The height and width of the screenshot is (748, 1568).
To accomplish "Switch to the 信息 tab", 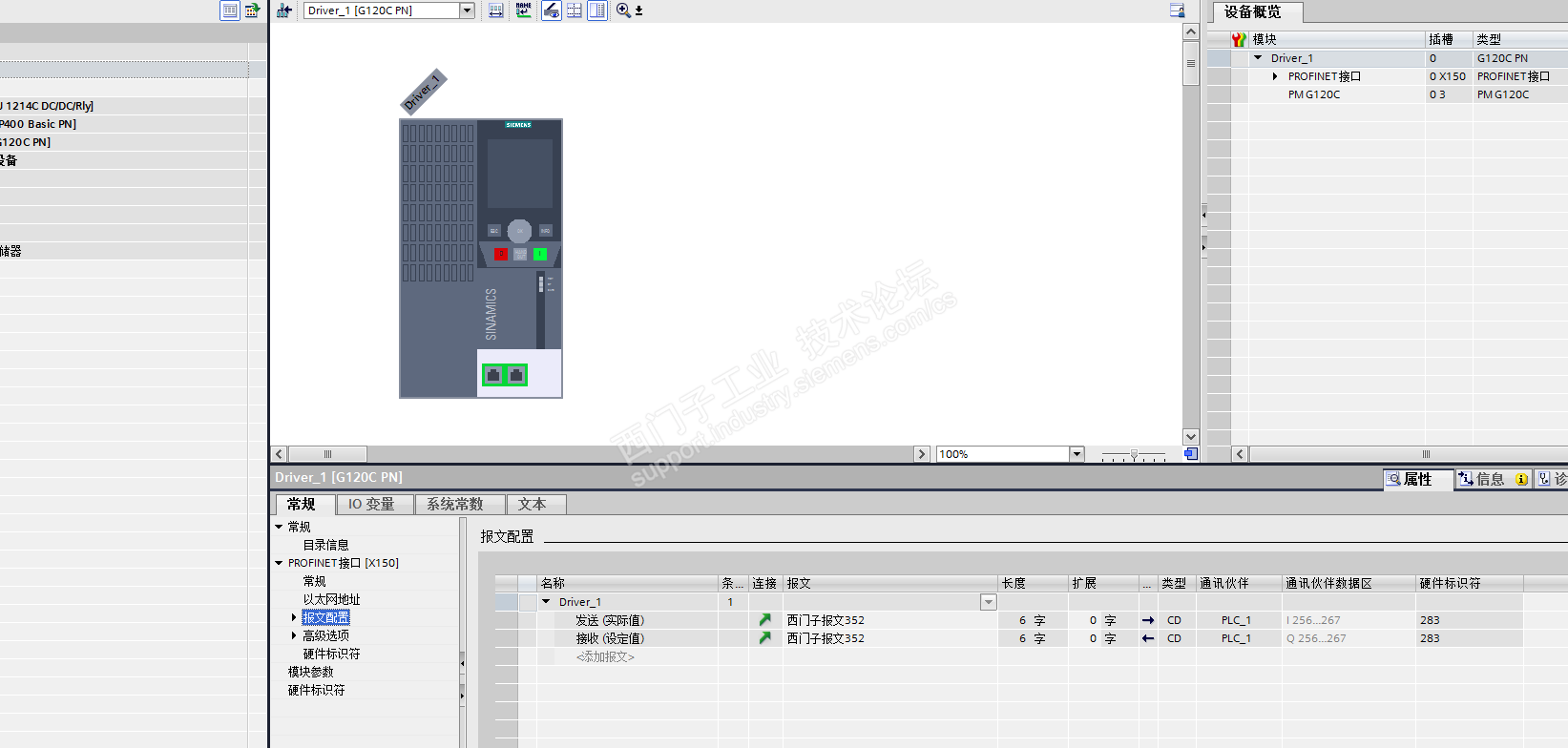I will coord(1494,479).
